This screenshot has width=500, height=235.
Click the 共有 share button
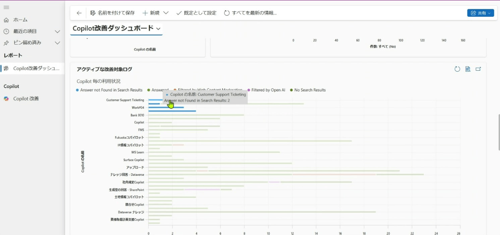click(x=480, y=13)
